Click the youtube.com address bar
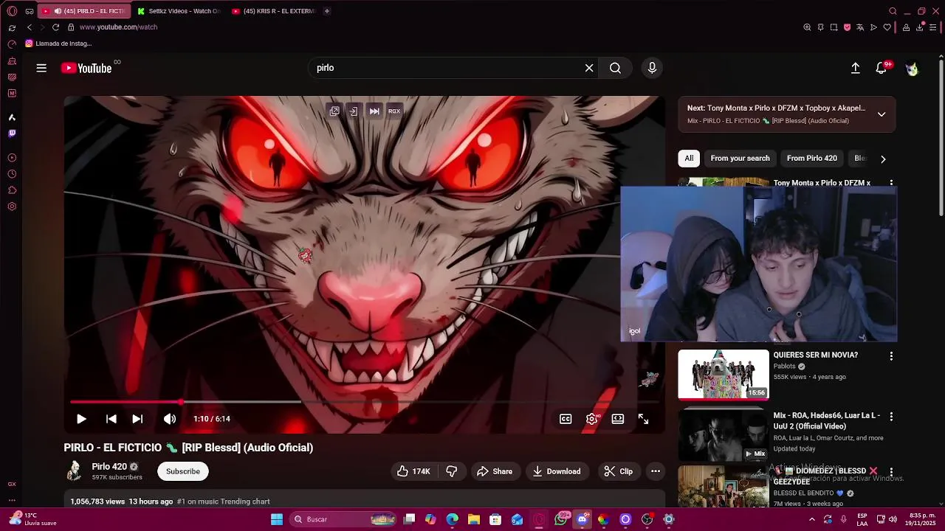This screenshot has height=531, width=945. click(118, 27)
